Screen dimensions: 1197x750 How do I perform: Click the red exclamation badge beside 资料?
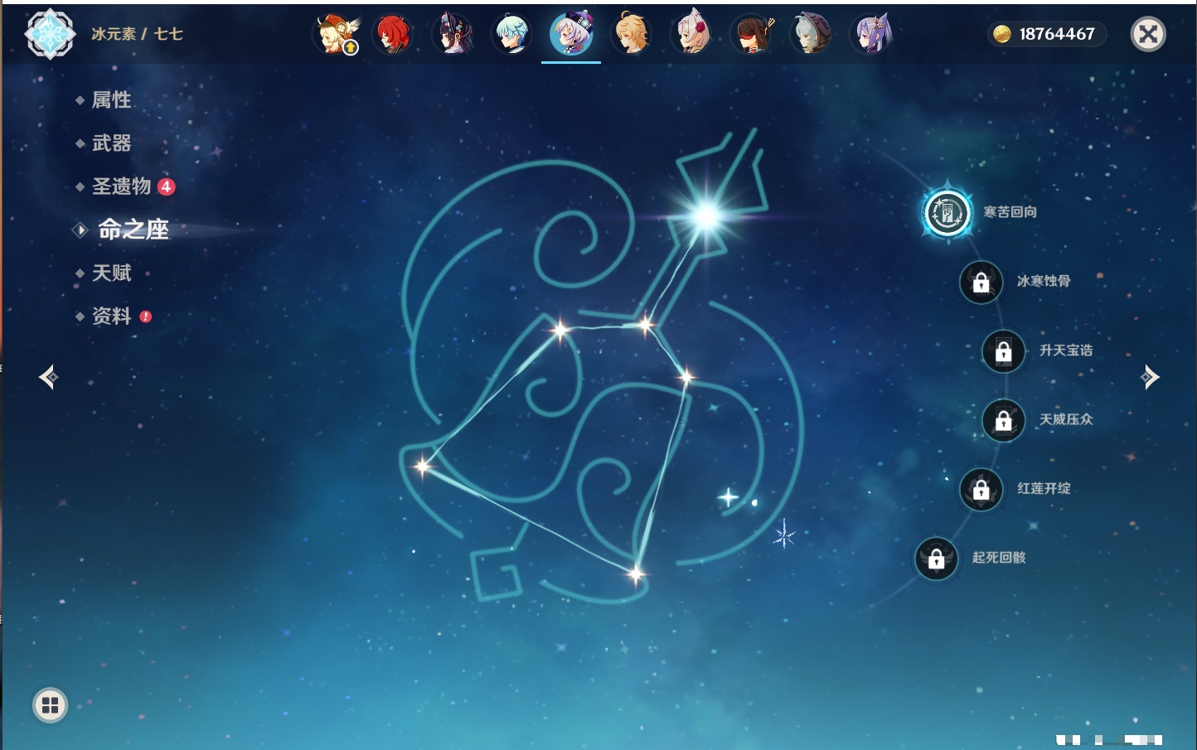pos(146,316)
